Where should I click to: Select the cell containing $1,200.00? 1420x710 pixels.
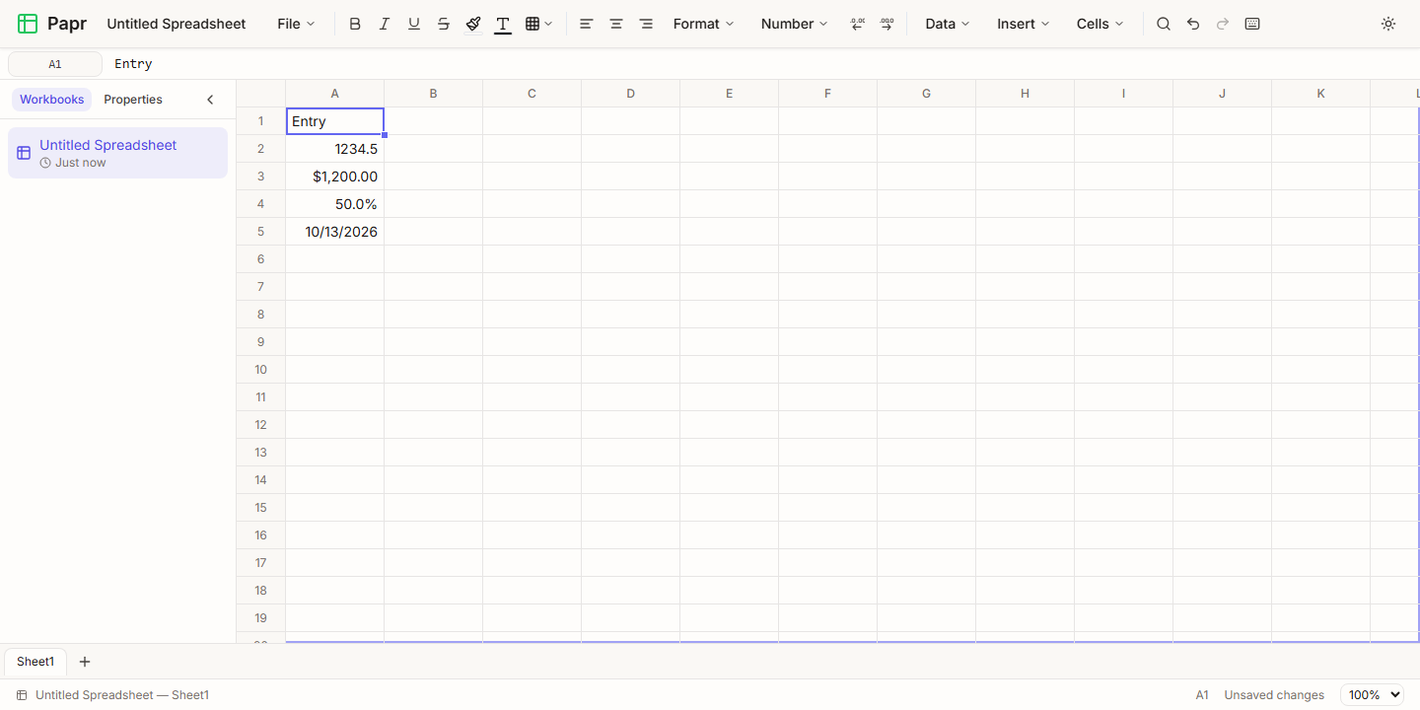coord(335,177)
